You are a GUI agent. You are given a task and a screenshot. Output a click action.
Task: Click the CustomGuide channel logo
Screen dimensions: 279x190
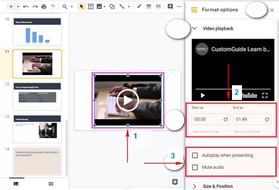(x=202, y=49)
